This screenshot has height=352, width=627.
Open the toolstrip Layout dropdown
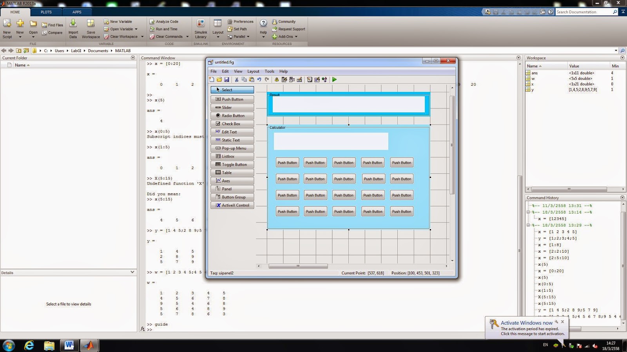[x=218, y=37]
